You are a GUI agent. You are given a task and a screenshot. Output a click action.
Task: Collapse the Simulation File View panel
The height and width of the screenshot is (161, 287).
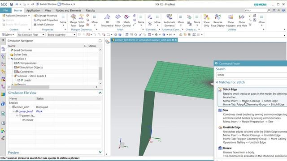pyautogui.click(x=100, y=93)
